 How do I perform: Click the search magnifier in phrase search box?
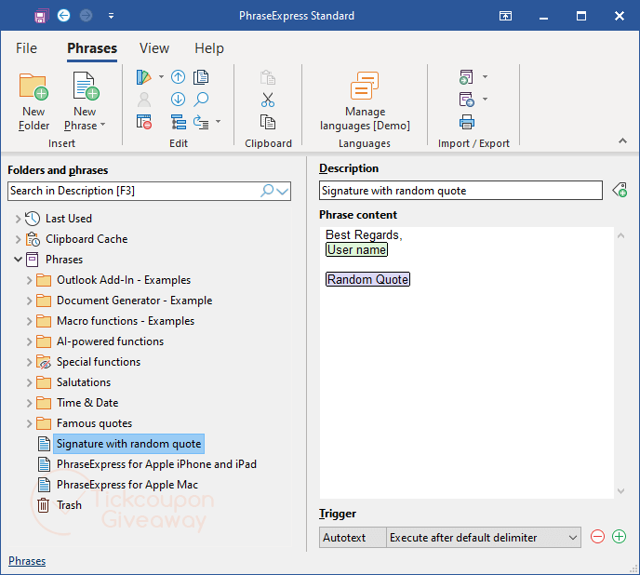[267, 191]
